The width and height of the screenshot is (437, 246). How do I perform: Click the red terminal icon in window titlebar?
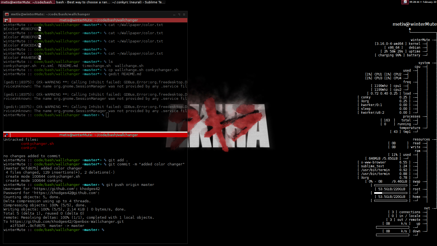(x=7, y=14)
